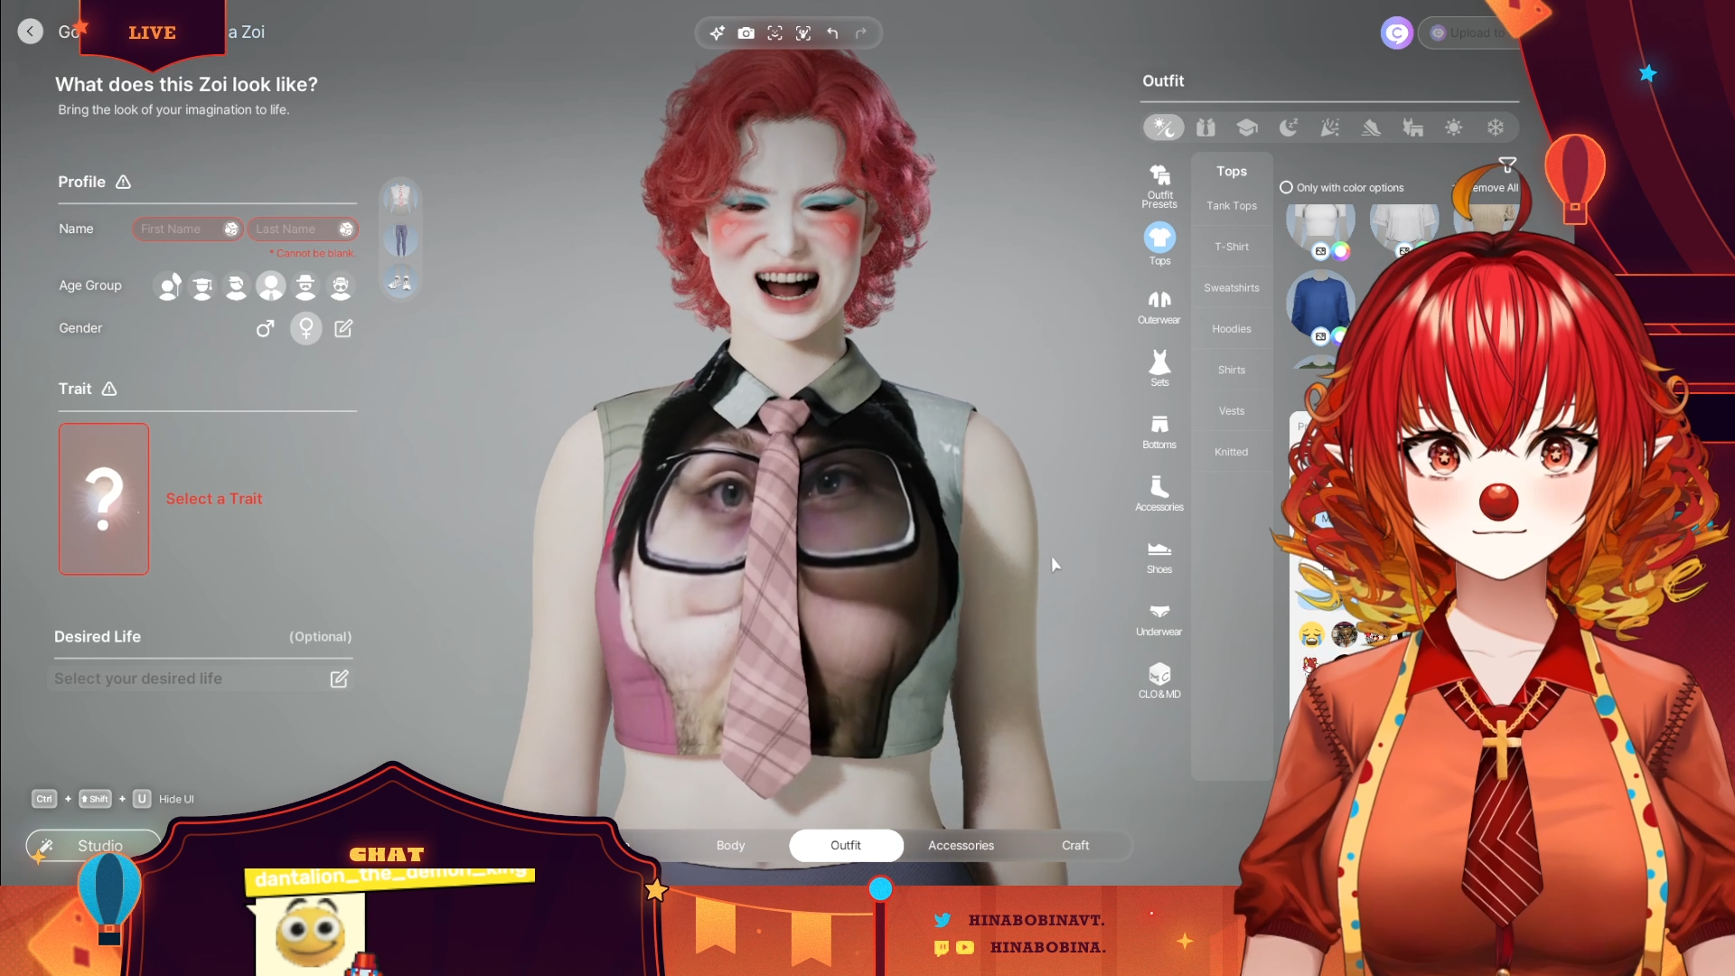Choose female gender symbol
This screenshot has width=1735, height=976.
[306, 329]
